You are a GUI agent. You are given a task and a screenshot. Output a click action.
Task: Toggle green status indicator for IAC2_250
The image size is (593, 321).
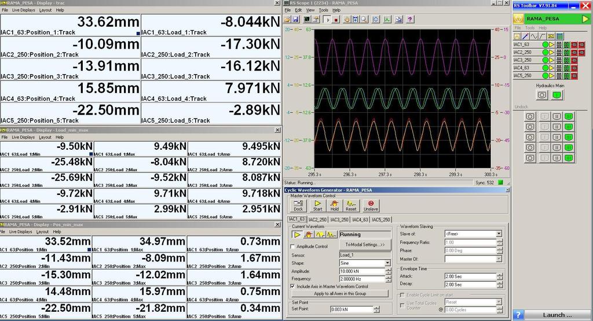545,53
